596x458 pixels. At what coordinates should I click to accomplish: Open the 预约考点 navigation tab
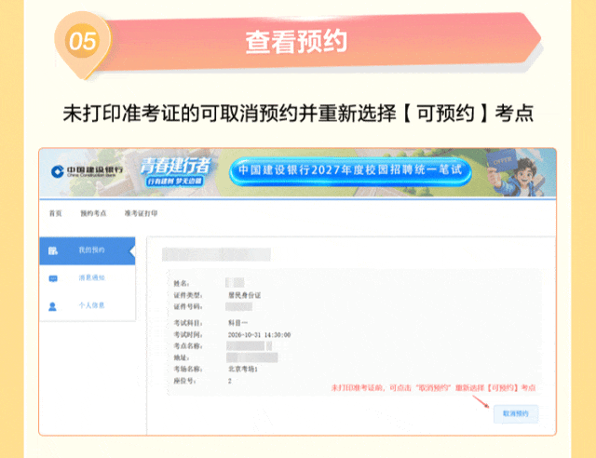point(93,213)
